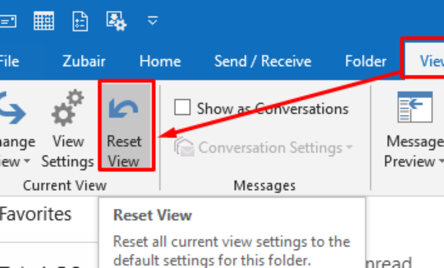Open the Send / Receive tab
Screen dimensions: 444x268
click(x=263, y=61)
